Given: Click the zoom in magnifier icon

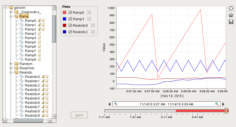Looking at the screenshot, I should click(x=217, y=104).
